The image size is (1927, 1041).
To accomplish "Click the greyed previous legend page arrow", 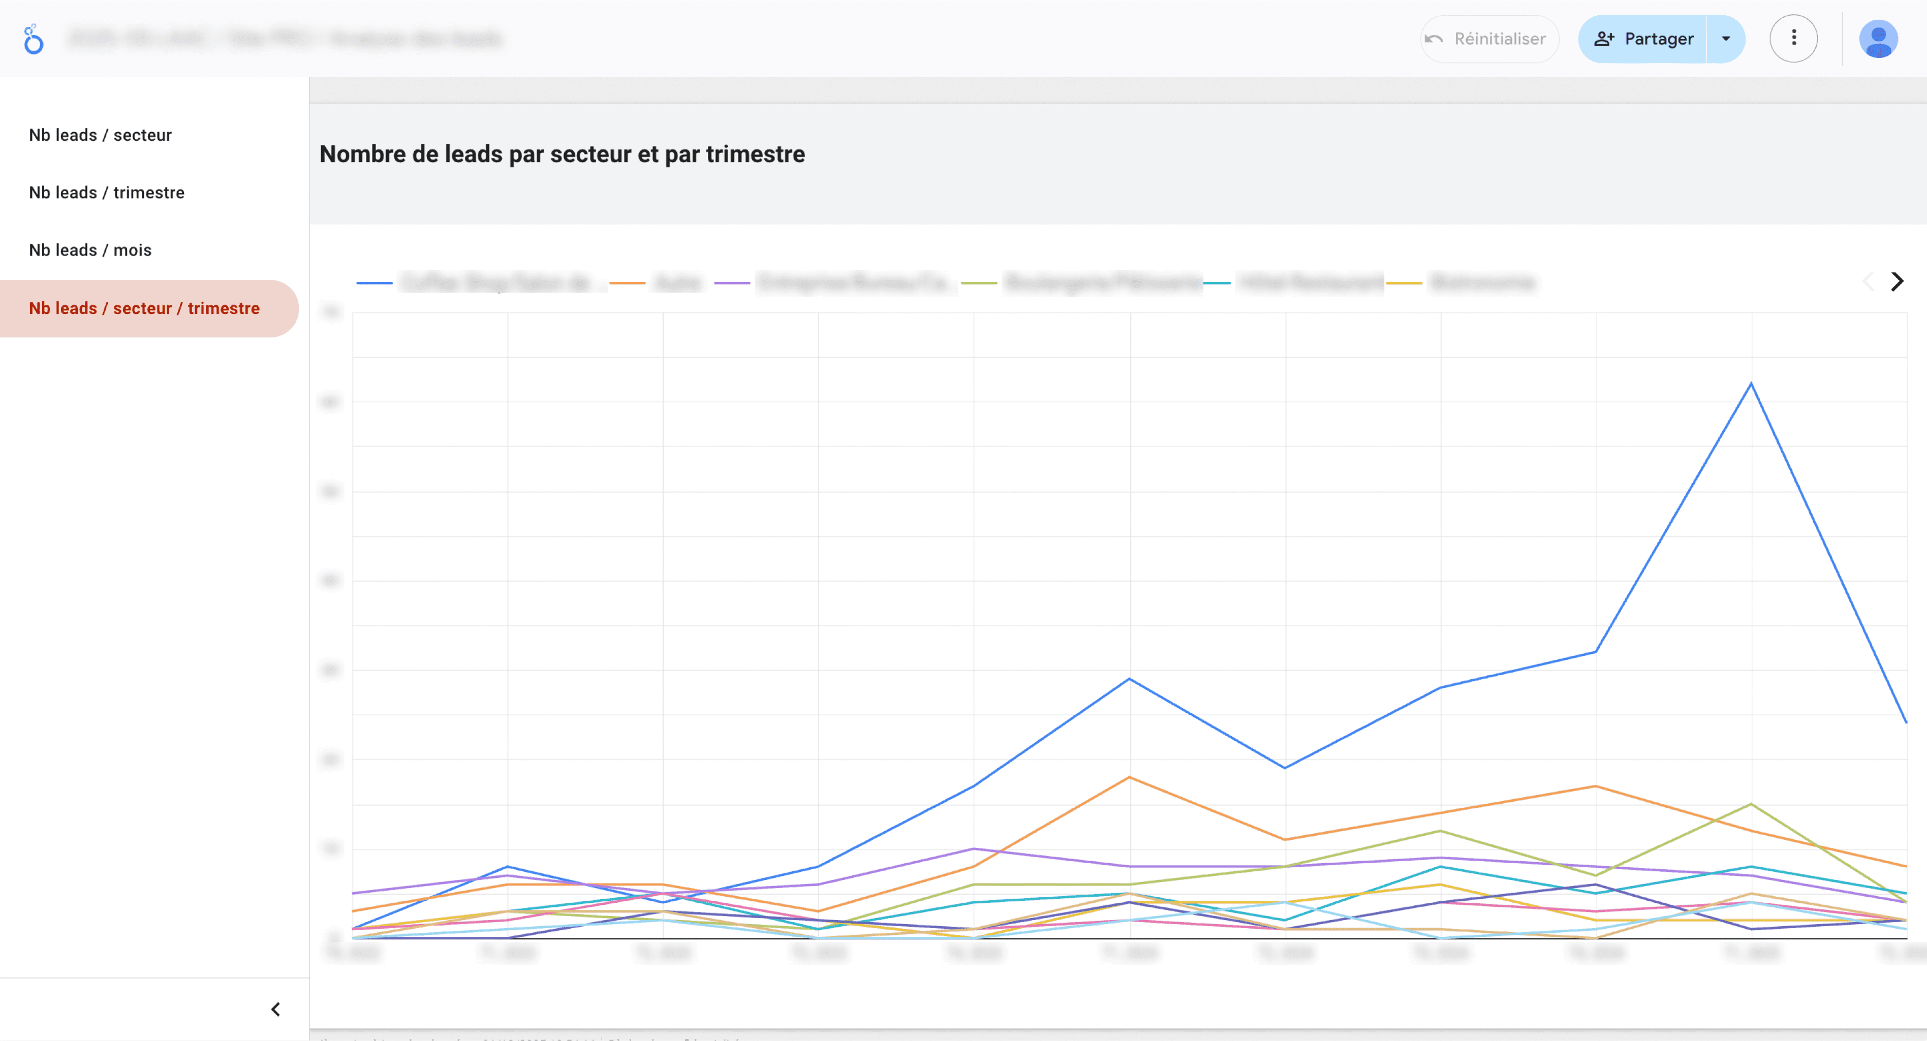I will coord(1868,282).
